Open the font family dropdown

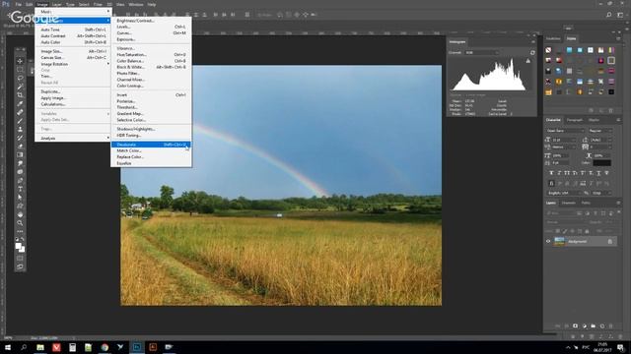click(x=565, y=131)
